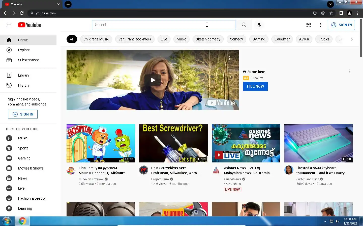Image resolution: width=363 pixels, height=226 pixels.
Task: Select the Music filter chip
Action: tap(181, 39)
